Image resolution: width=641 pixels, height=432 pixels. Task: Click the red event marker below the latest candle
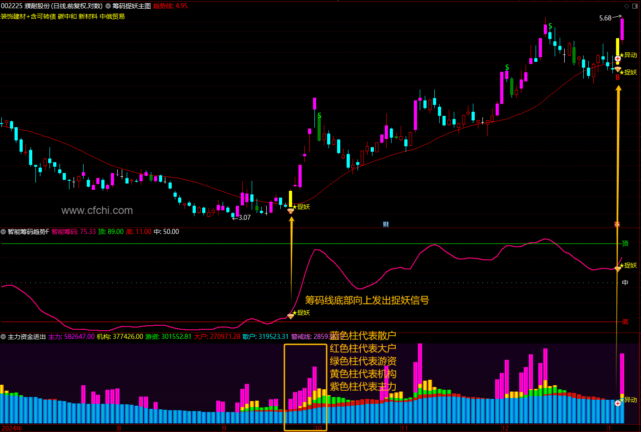click(617, 224)
